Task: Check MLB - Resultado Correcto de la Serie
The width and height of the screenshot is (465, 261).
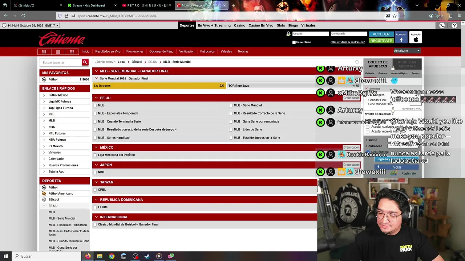Action: coord(231,113)
